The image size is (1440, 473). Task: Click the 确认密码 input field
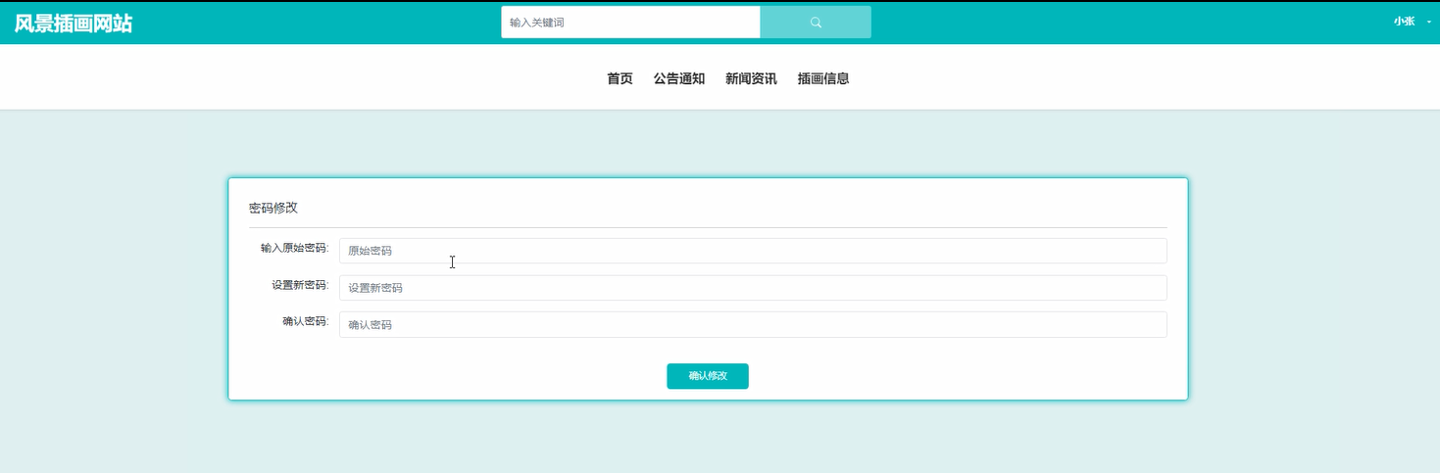[753, 324]
